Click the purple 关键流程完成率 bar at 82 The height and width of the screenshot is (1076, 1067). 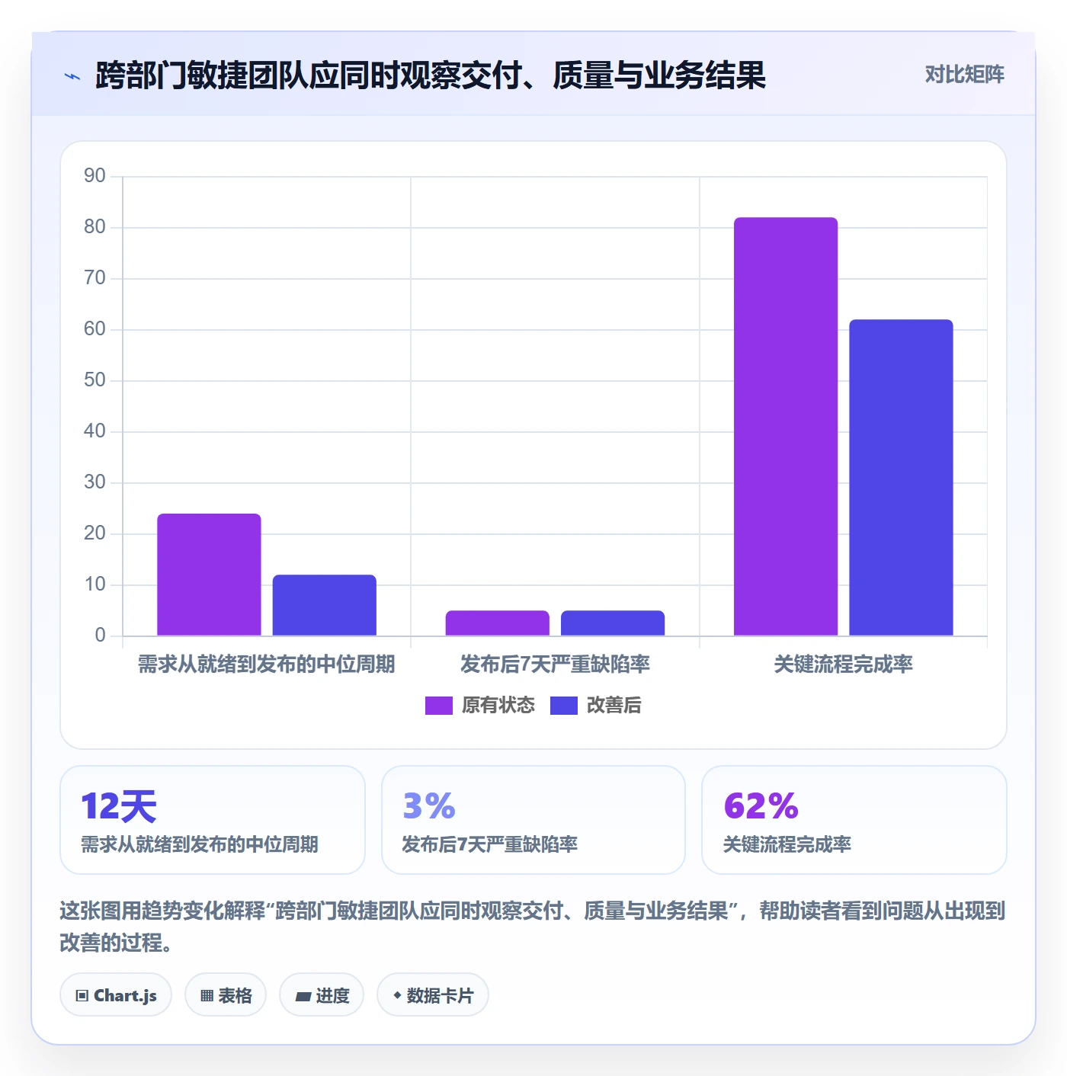click(x=786, y=427)
